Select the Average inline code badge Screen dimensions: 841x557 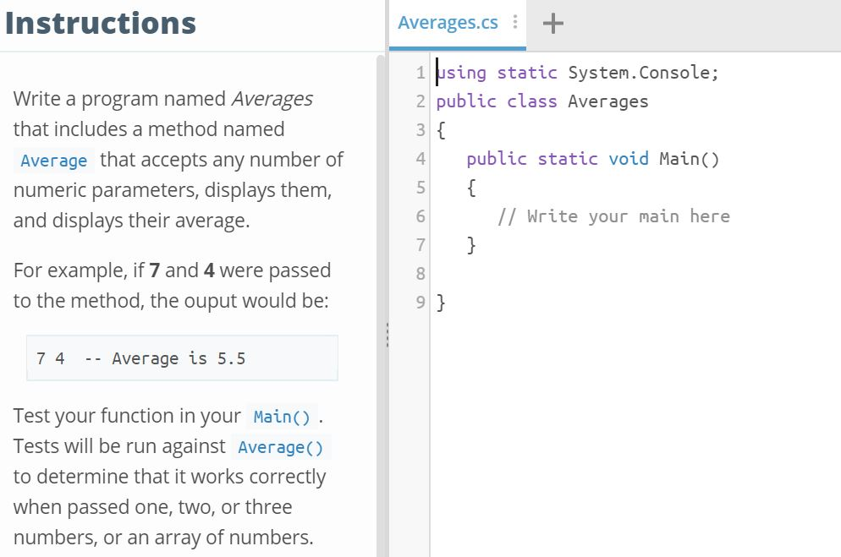pos(53,161)
